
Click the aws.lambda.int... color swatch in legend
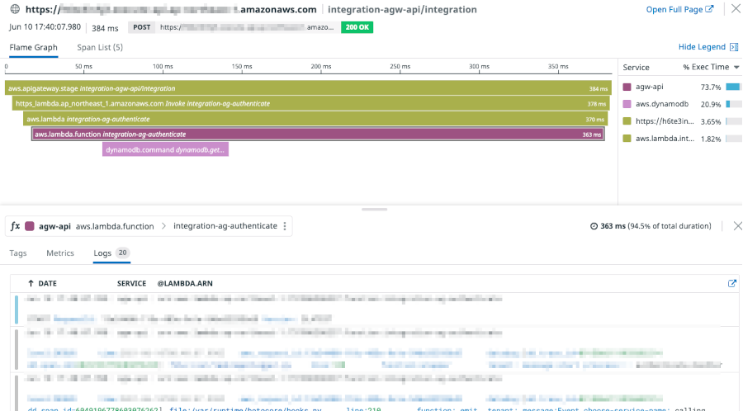[627, 139]
